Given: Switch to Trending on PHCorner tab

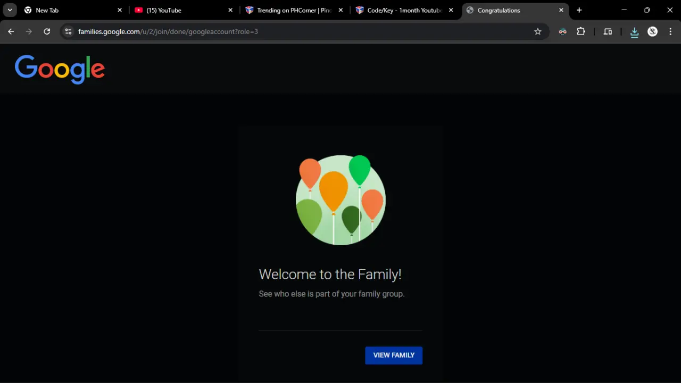Looking at the screenshot, I should [x=294, y=10].
